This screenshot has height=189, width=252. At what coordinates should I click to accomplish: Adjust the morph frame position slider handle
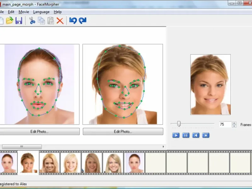click(179, 124)
